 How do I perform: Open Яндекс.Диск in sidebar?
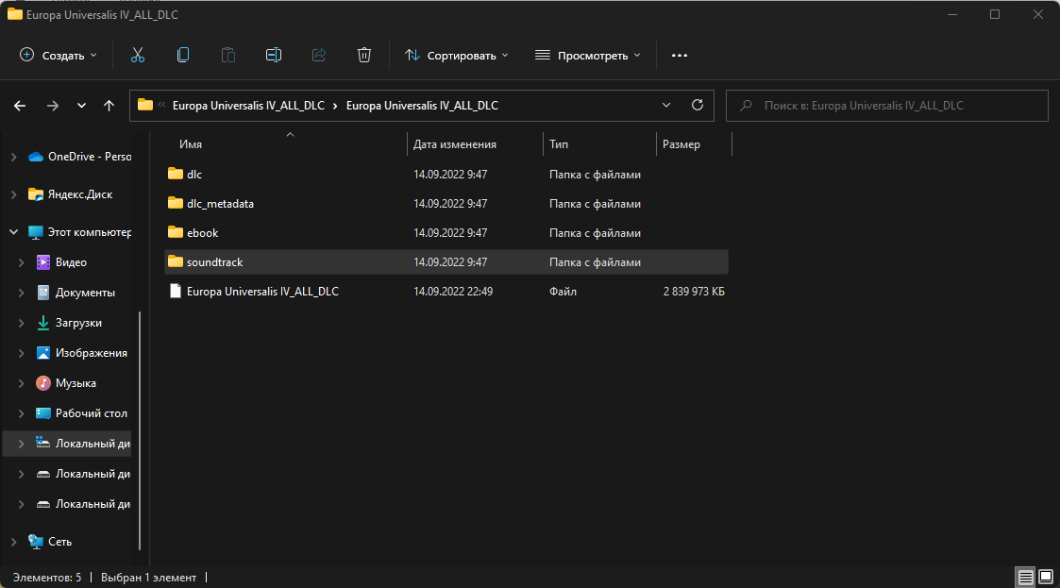coord(80,194)
